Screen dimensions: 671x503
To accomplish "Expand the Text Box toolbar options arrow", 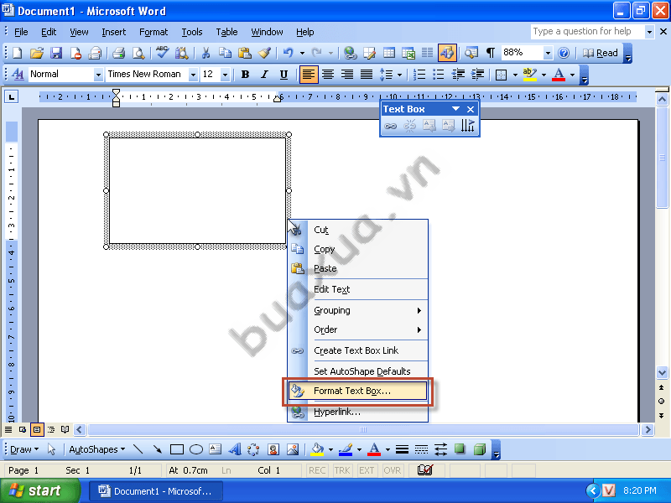I will pyautogui.click(x=455, y=109).
